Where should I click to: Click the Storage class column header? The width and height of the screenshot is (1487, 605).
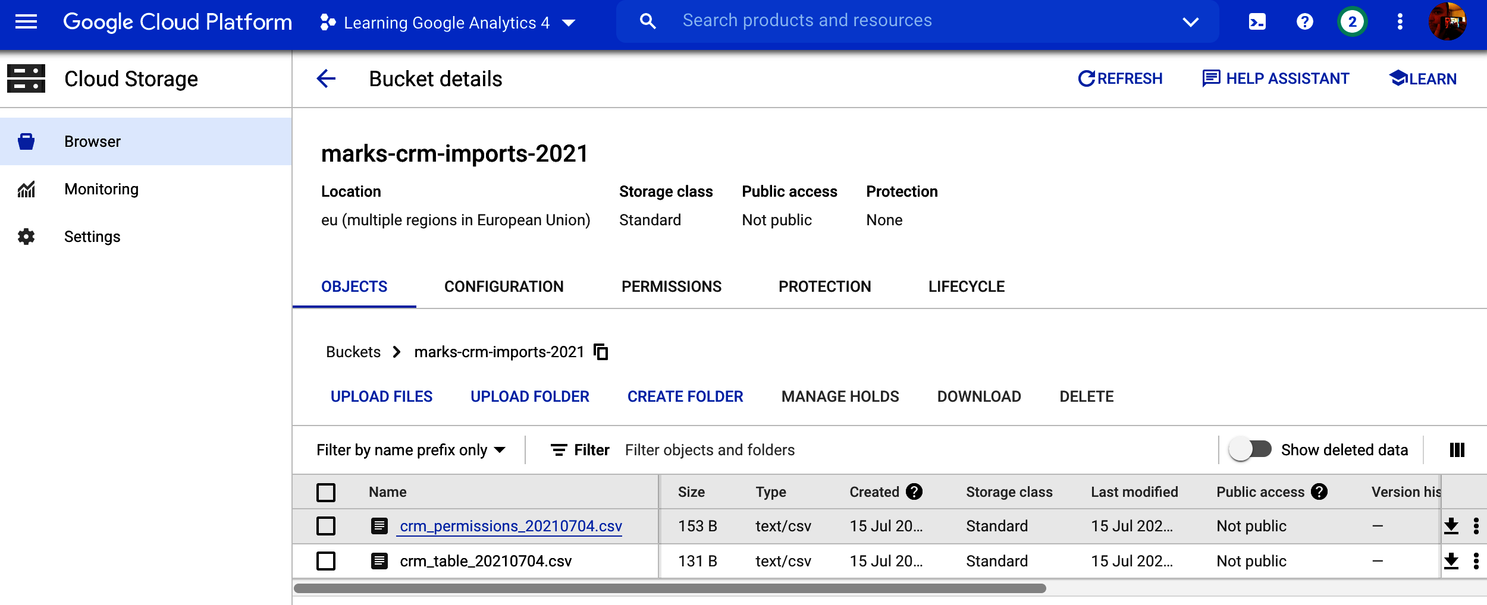tap(1009, 492)
